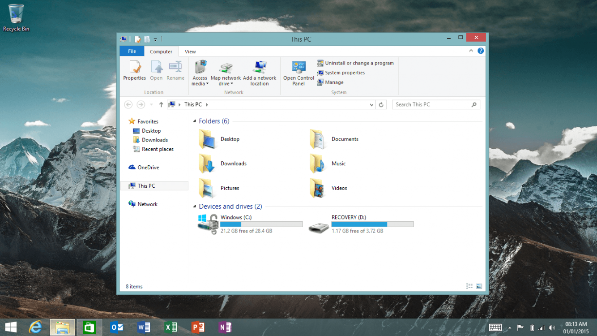Go up one level arrow

[161, 104]
